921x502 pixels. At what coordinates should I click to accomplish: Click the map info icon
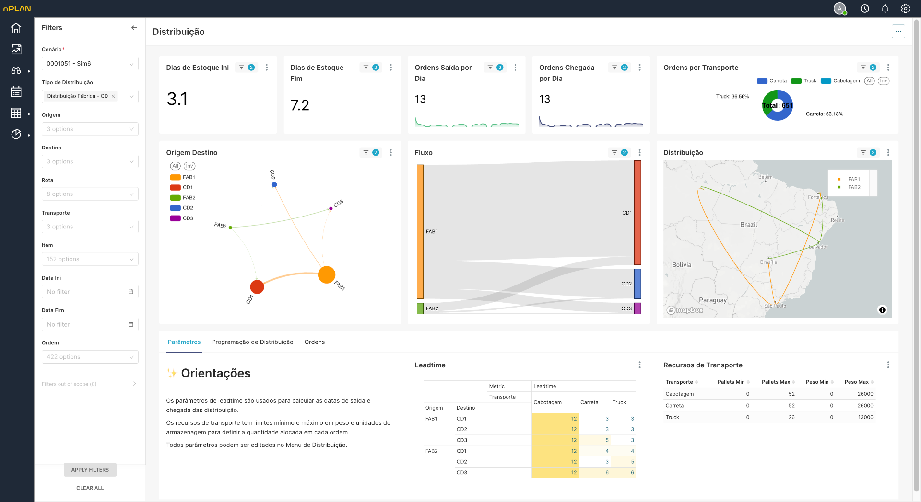pos(882,310)
